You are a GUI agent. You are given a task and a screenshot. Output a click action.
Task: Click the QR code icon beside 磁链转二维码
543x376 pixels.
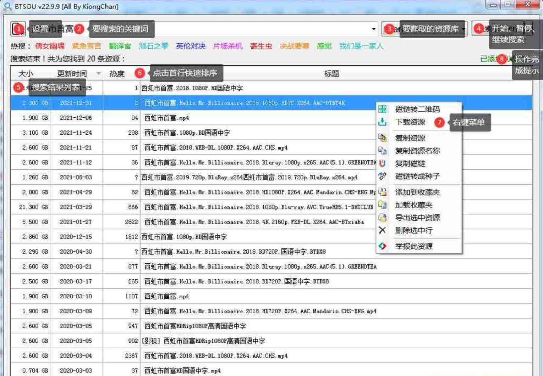pyautogui.click(x=382, y=109)
